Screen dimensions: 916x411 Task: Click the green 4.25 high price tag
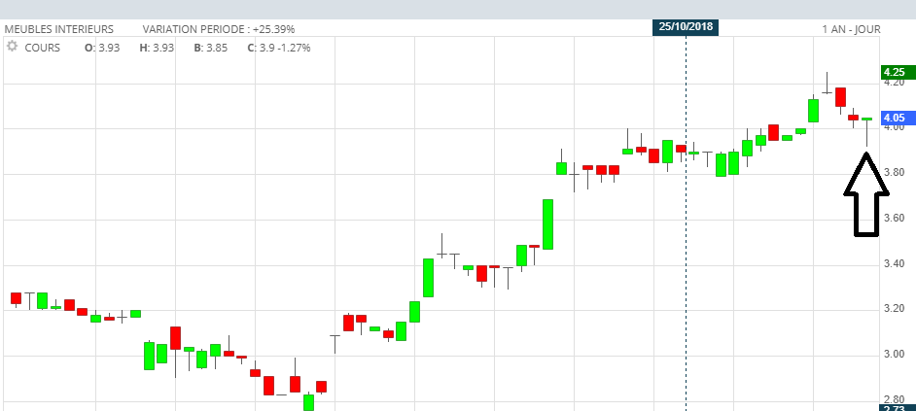tap(895, 73)
